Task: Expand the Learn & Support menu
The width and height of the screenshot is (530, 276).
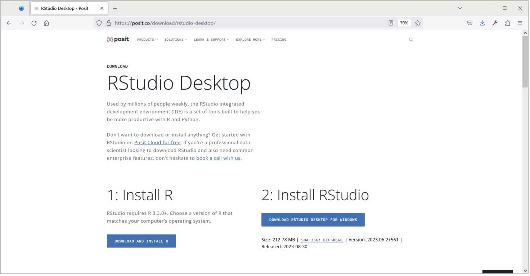Action: point(211,40)
